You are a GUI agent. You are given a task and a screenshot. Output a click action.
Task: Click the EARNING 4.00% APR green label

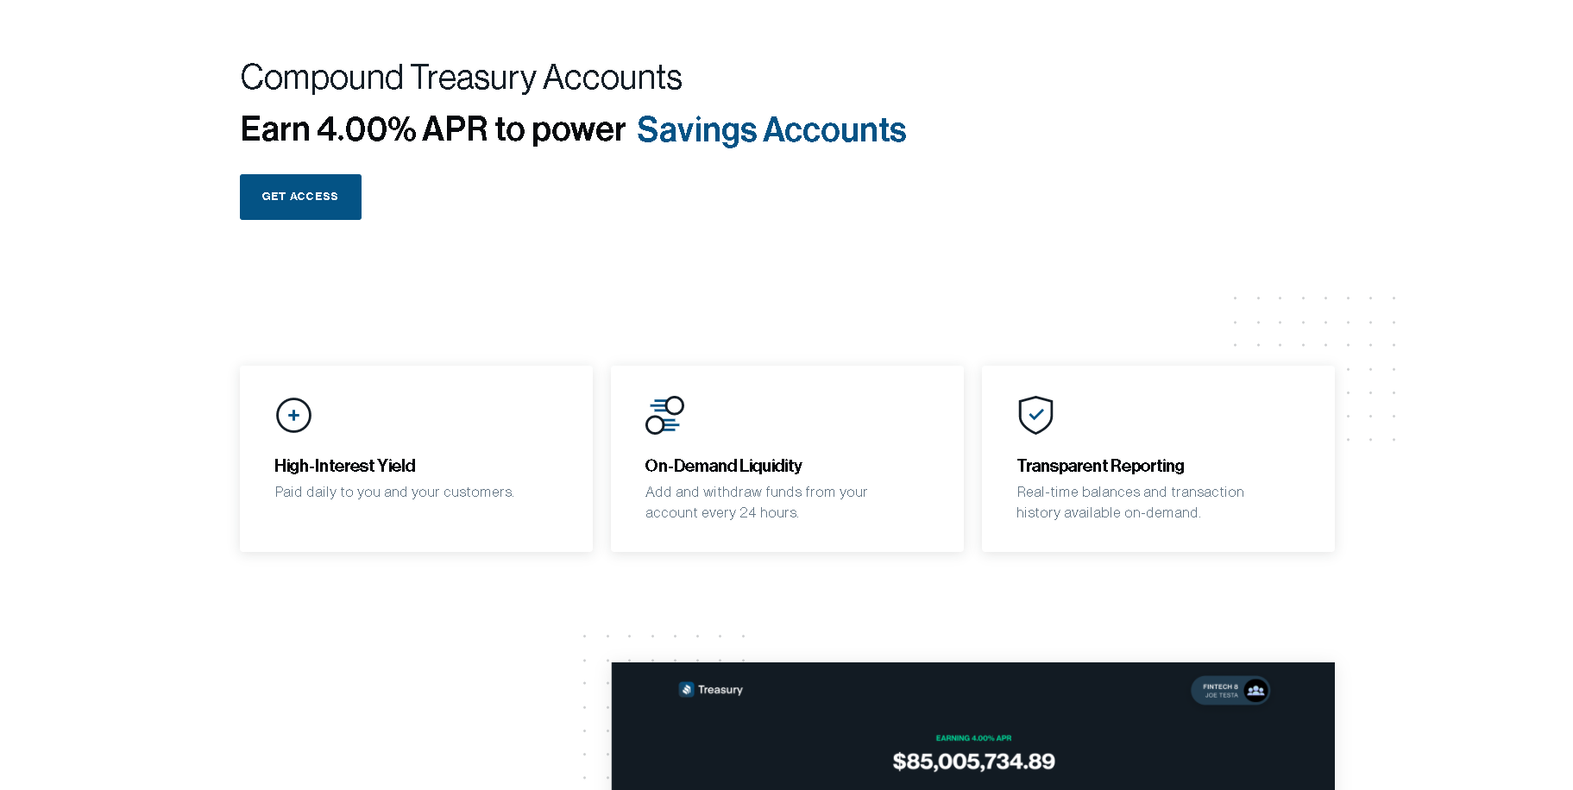(x=973, y=738)
